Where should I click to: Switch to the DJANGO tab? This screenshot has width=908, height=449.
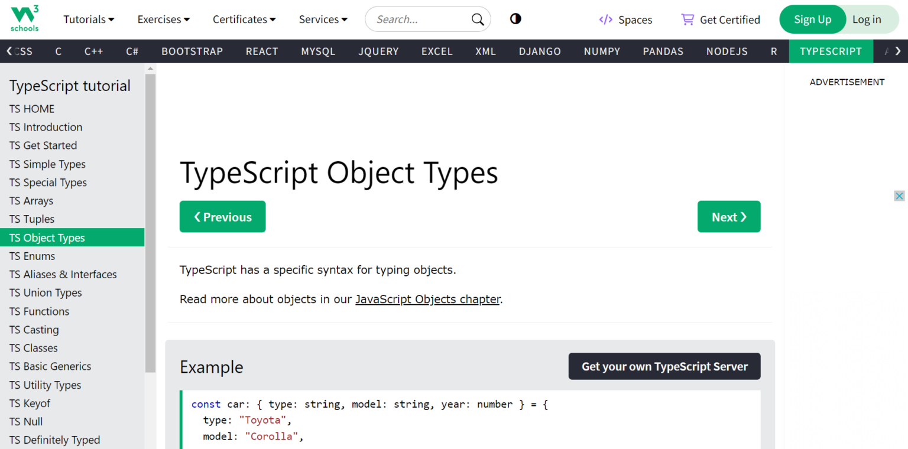click(539, 51)
